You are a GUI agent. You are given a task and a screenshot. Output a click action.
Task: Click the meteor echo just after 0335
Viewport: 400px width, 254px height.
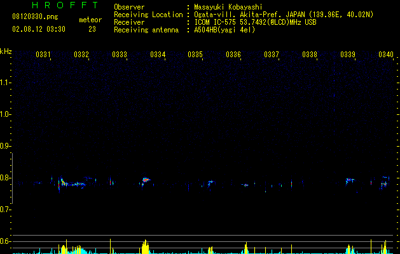pos(210,183)
